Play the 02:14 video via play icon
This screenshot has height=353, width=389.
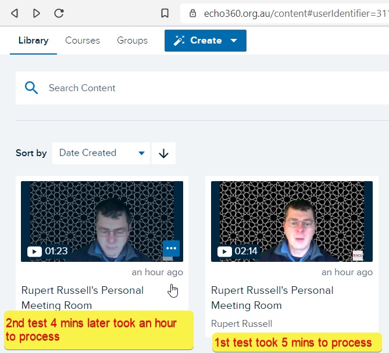click(x=224, y=251)
